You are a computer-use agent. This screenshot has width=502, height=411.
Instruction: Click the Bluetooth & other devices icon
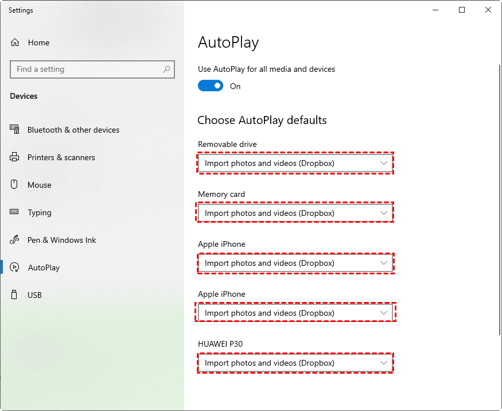pos(15,130)
